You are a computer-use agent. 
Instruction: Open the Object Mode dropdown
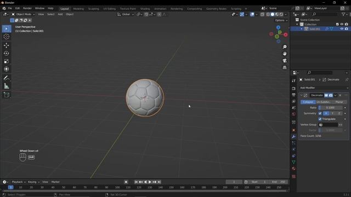coord(23,14)
